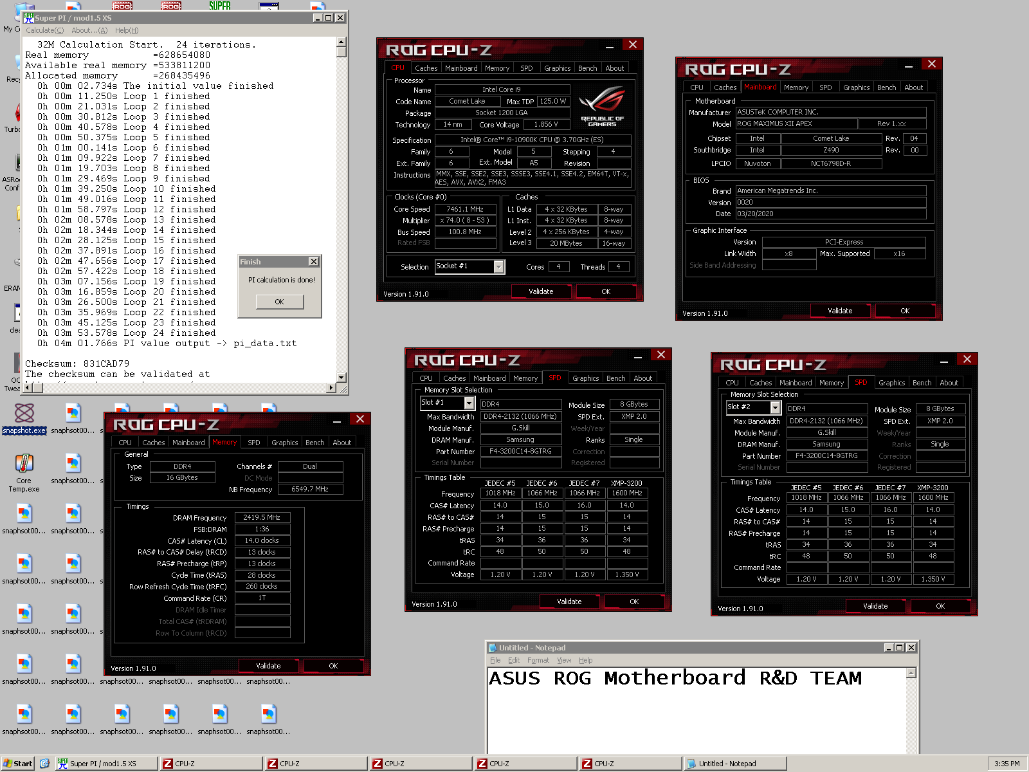Screen dimensions: 1029x772
Task: Expand the Socket #1 selection dropdown
Action: (x=499, y=266)
